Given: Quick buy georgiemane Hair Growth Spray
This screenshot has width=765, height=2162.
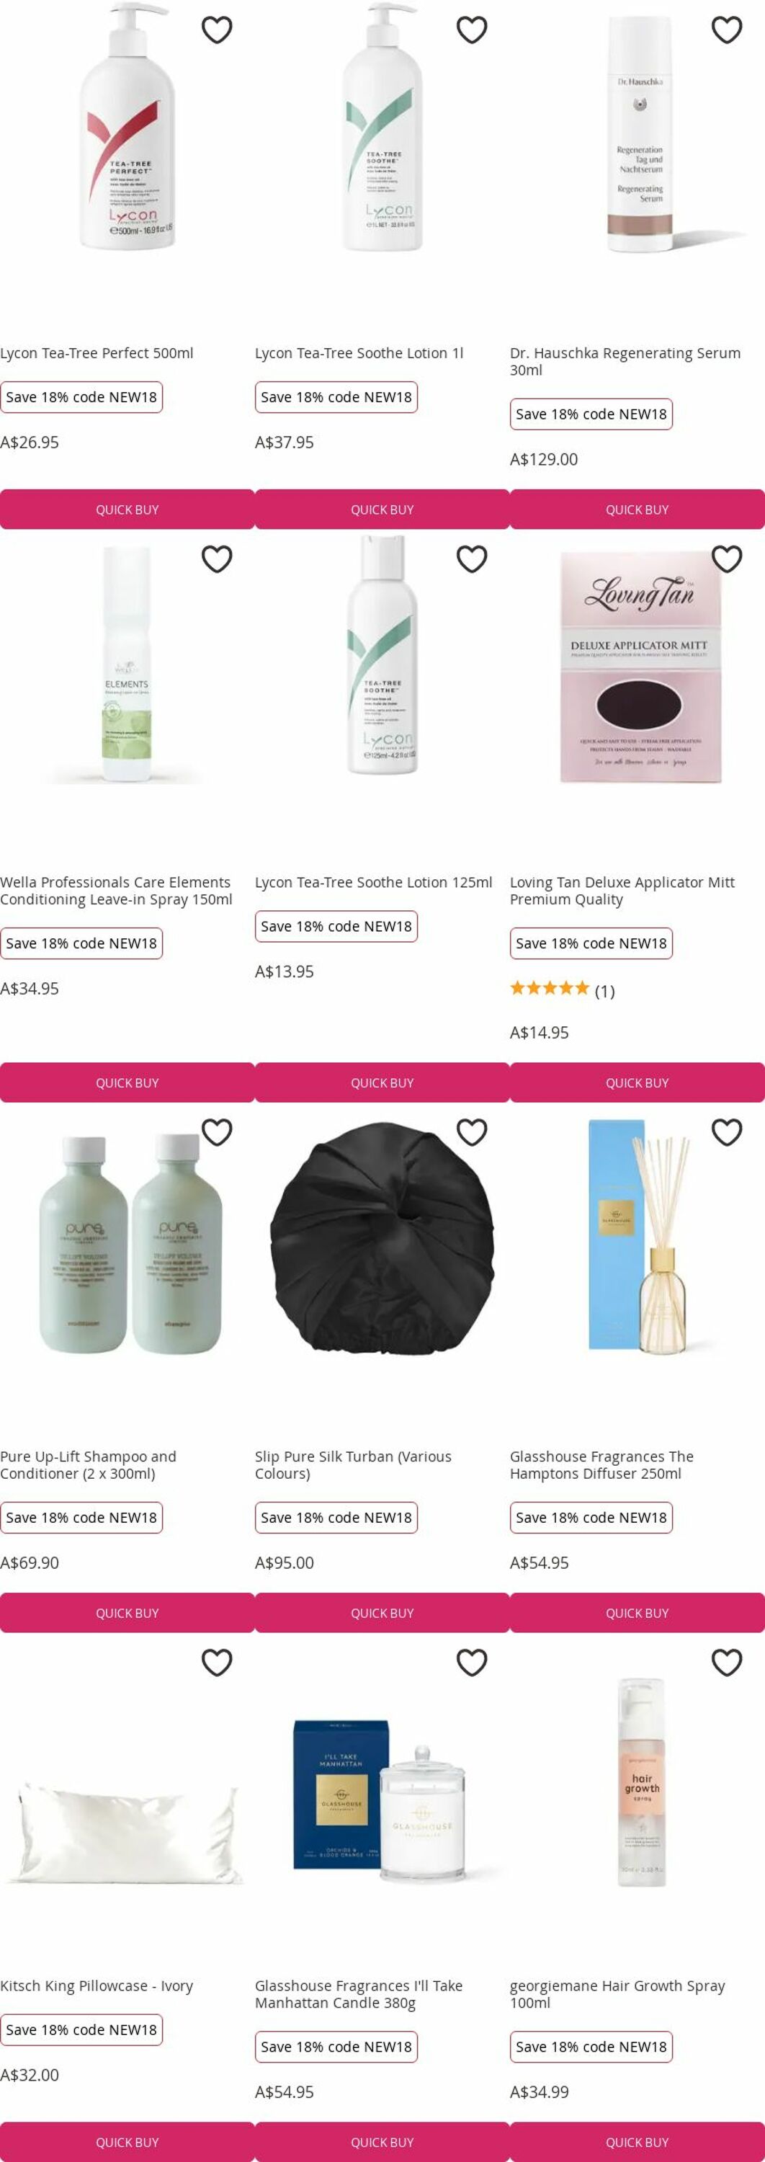Looking at the screenshot, I should [x=637, y=2142].
